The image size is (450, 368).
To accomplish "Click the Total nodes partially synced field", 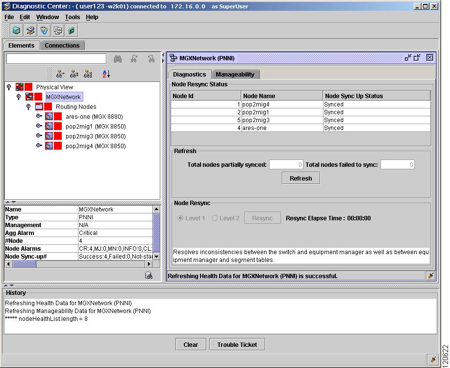I will click(286, 164).
